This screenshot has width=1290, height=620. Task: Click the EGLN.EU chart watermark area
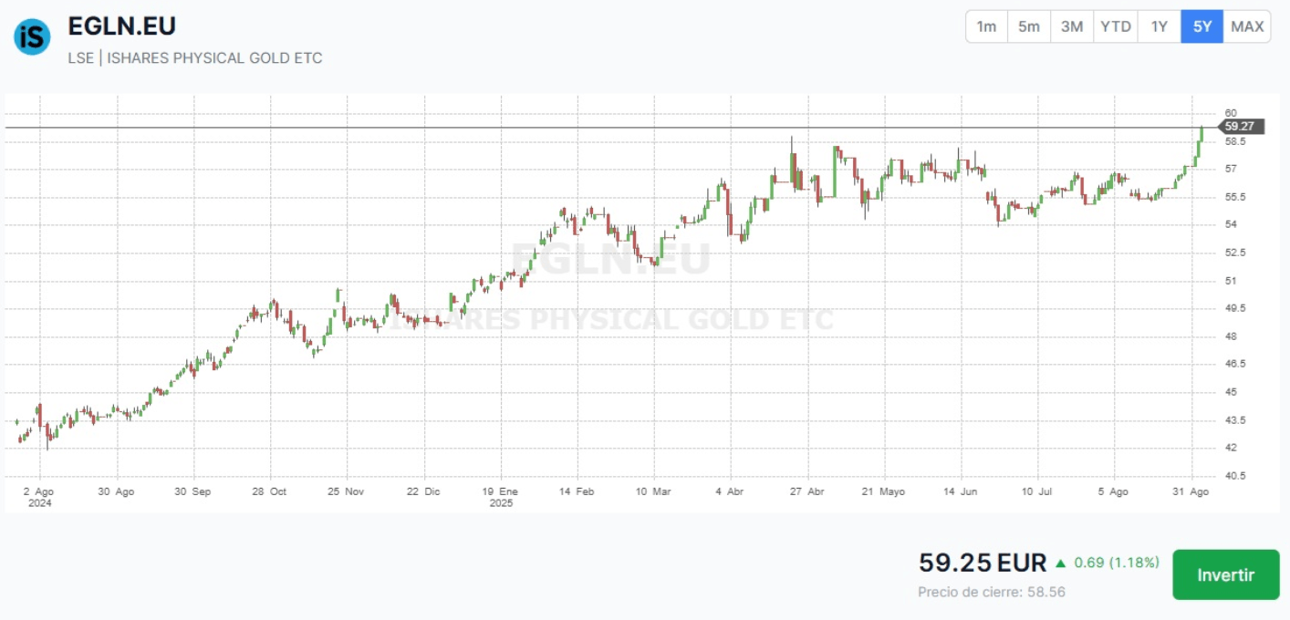click(x=609, y=260)
